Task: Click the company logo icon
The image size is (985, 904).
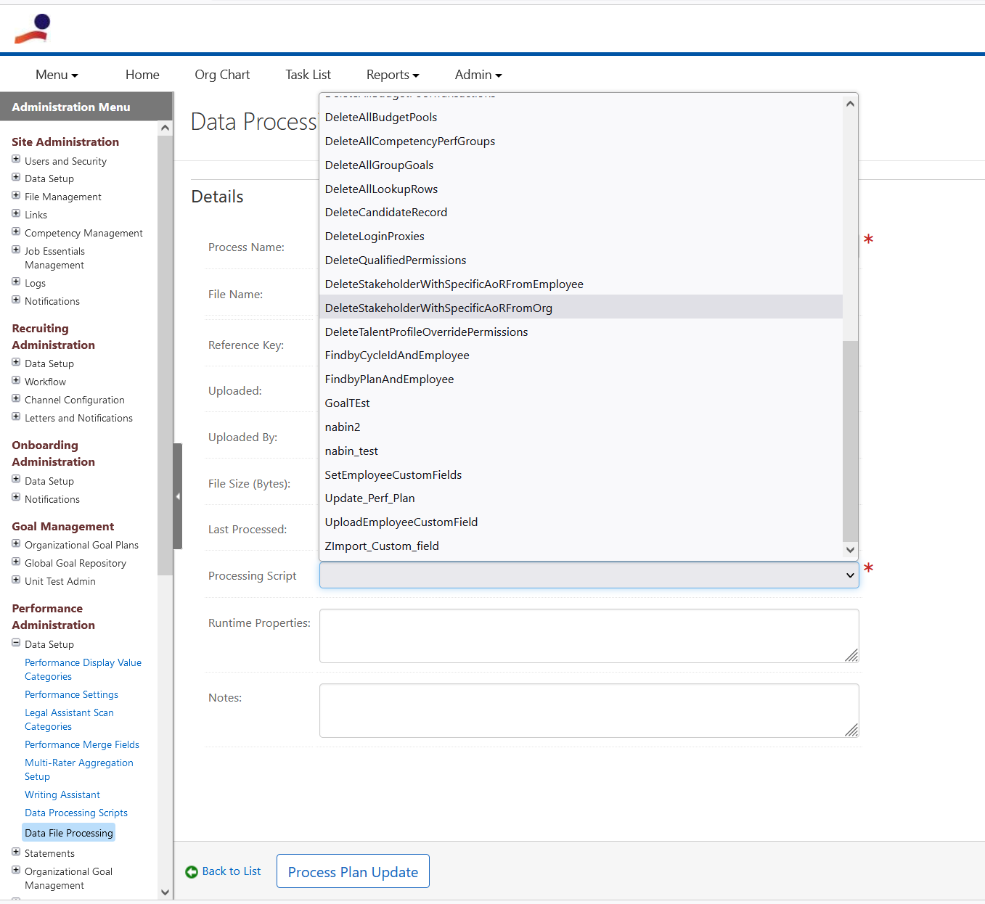Action: [33, 28]
